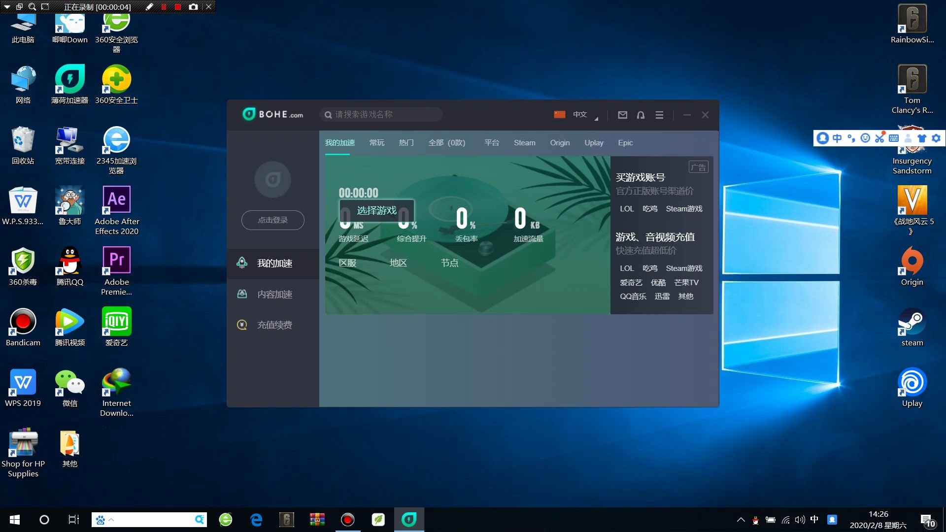Viewport: 946px width, 532px height.
Task: Open the notification center with 10 badge
Action: (928, 520)
